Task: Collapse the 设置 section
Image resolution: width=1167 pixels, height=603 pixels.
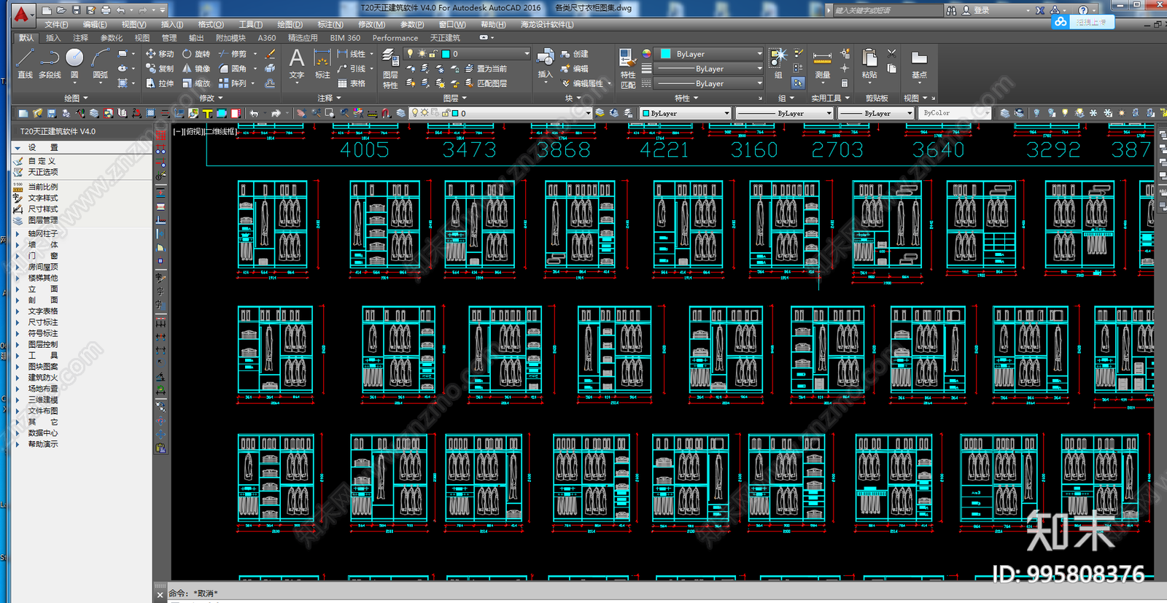Action: [17, 147]
